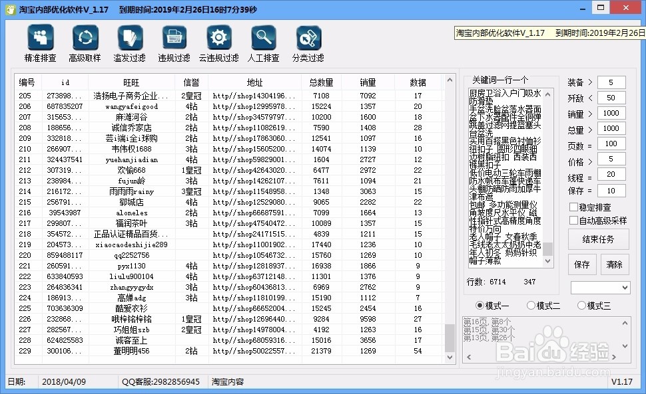The image size is (646, 394).
Task: Click the table scrollbar up arrow
Action: point(450,80)
